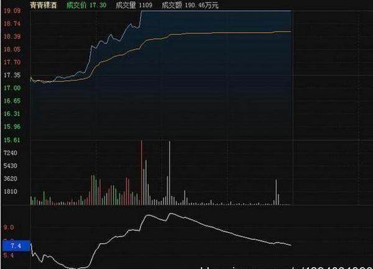This screenshot has height=269, width=373.
Task: Click the 3620 volume axis label
Action: [11, 179]
